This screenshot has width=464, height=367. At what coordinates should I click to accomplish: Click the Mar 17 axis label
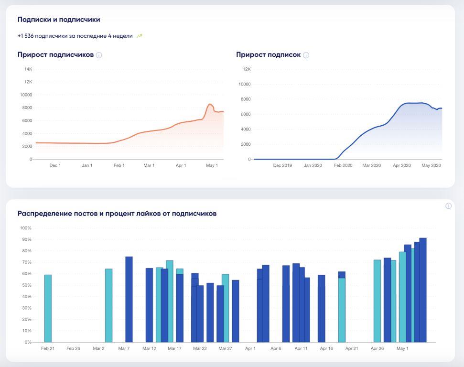tap(174, 348)
